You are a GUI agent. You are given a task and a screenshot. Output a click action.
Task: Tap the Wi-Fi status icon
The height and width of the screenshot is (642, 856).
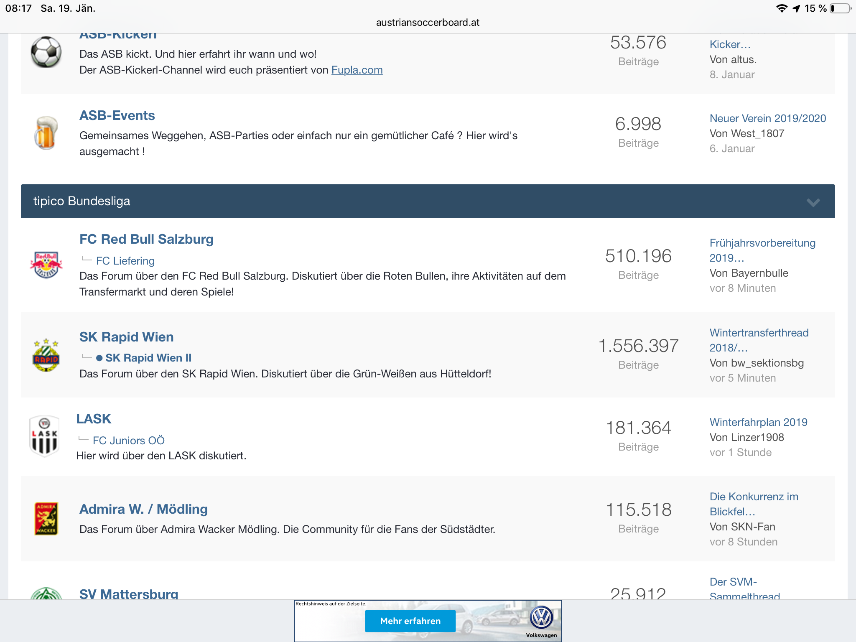781,8
